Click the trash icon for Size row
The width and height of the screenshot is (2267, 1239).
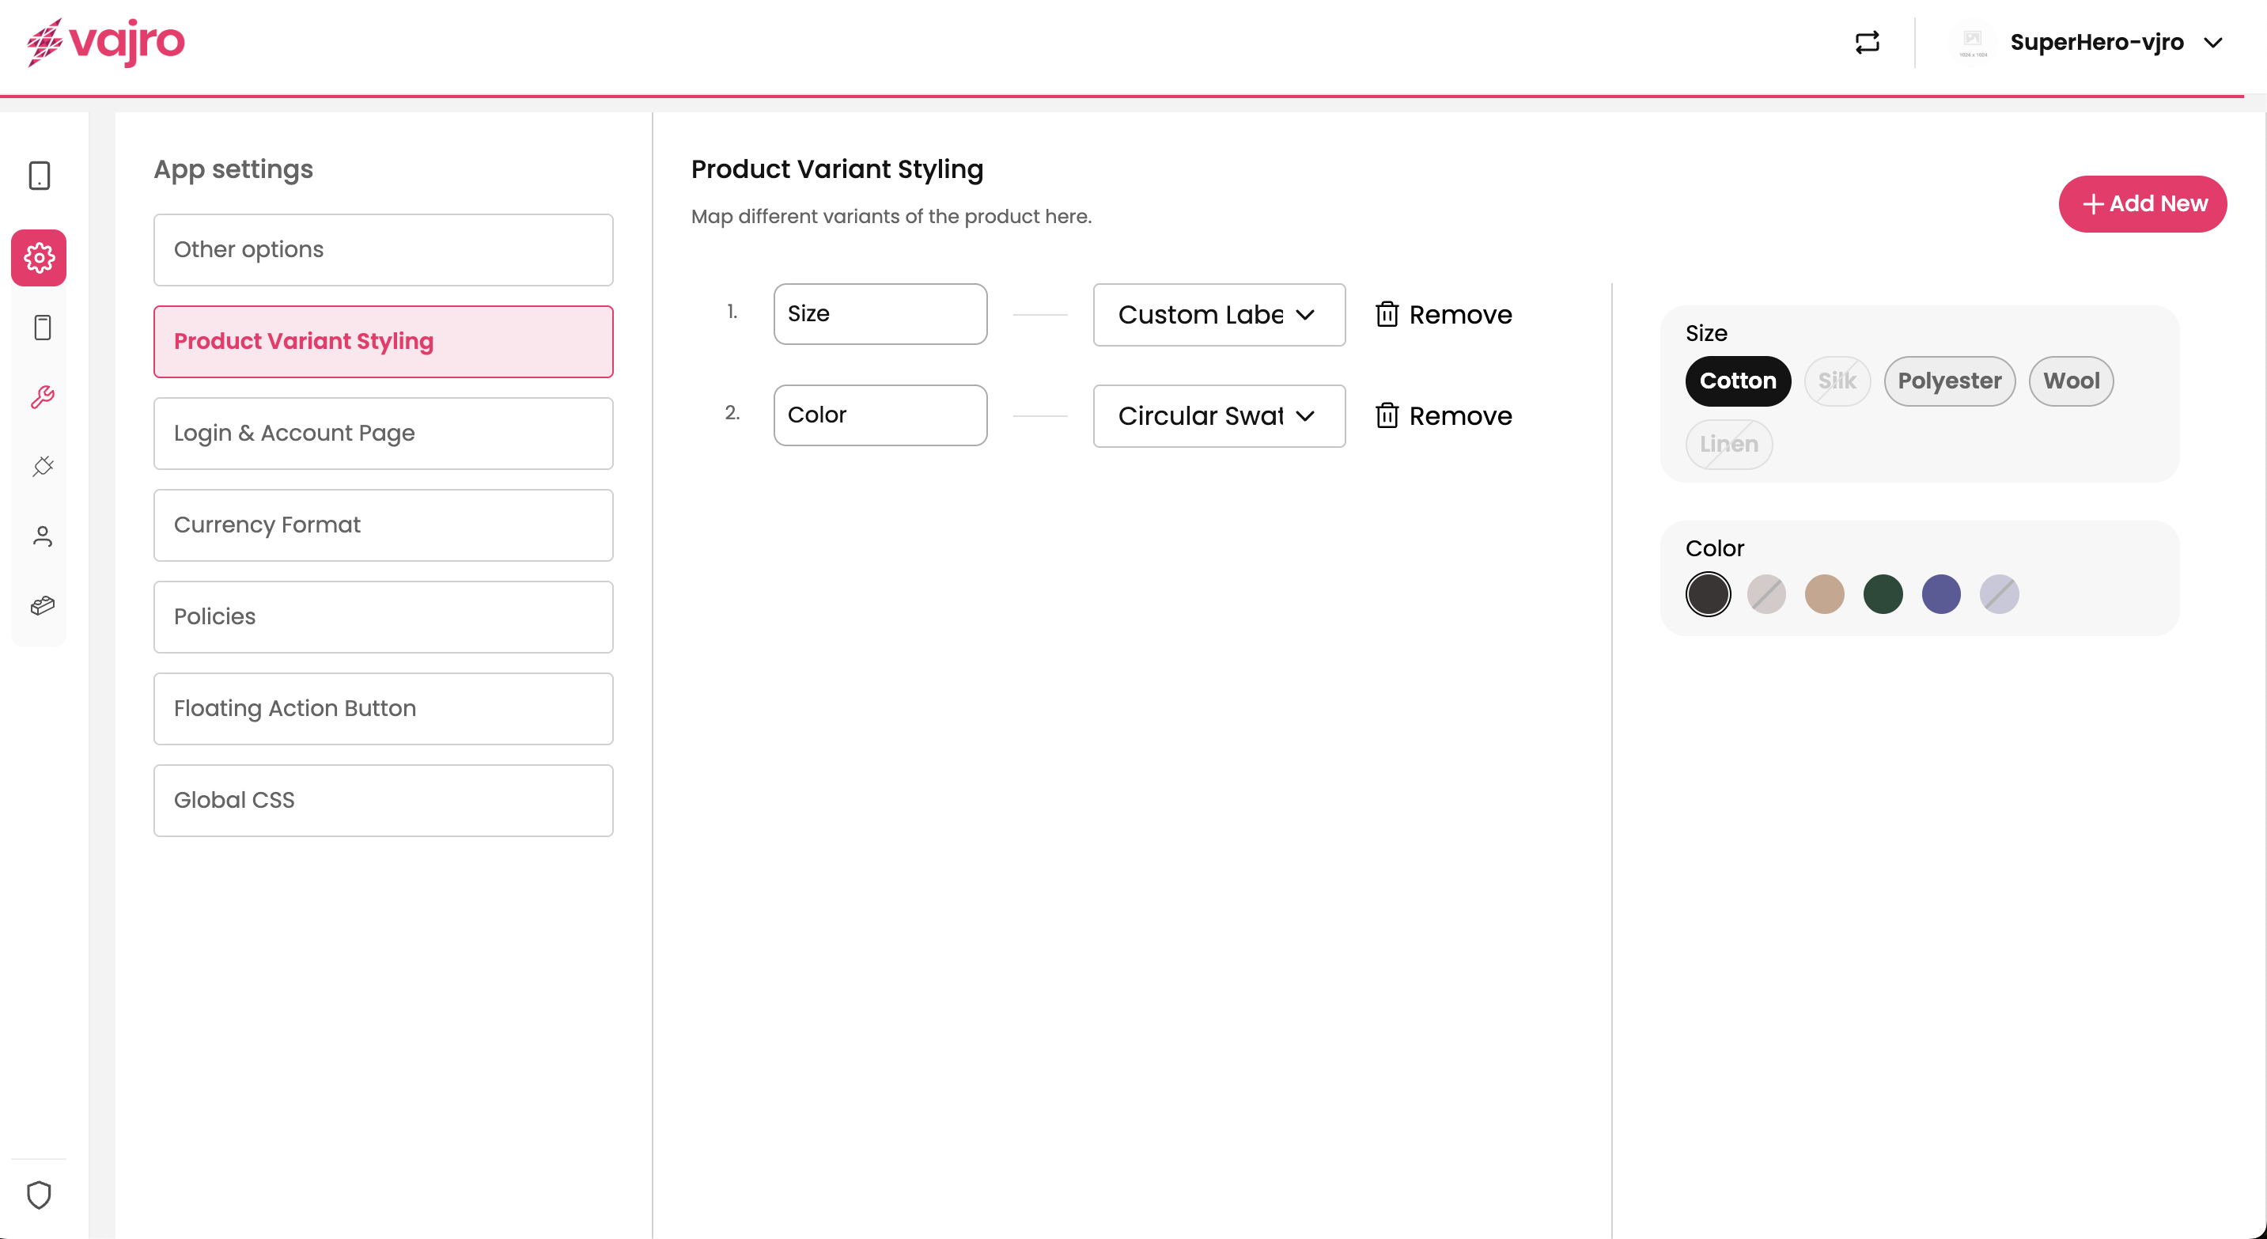(x=1387, y=314)
